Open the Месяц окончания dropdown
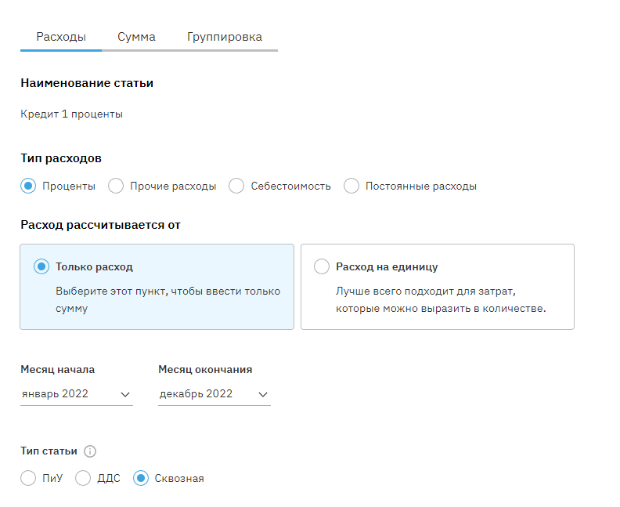620x507 pixels. (x=214, y=394)
